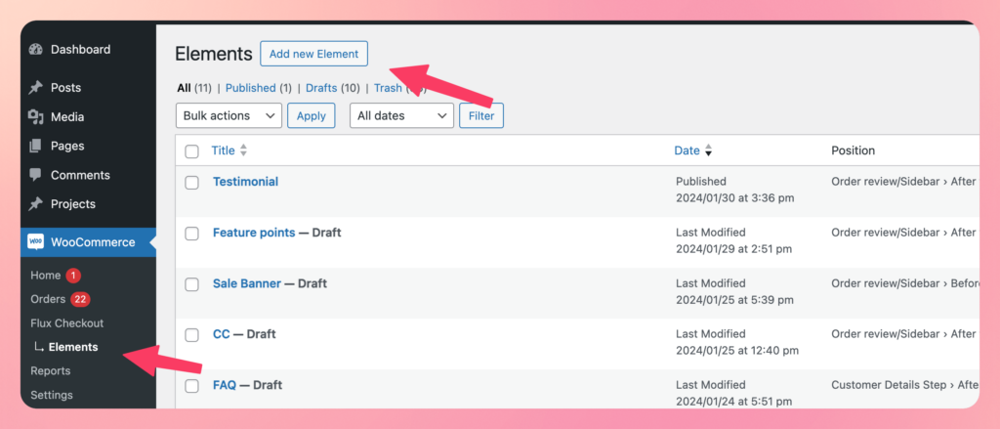
Task: Open the Feature points element
Action: click(254, 233)
